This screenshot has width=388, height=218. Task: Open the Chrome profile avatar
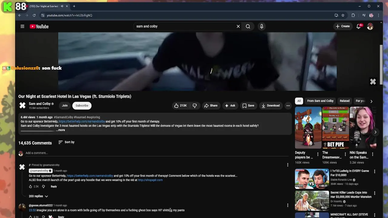click(371, 15)
